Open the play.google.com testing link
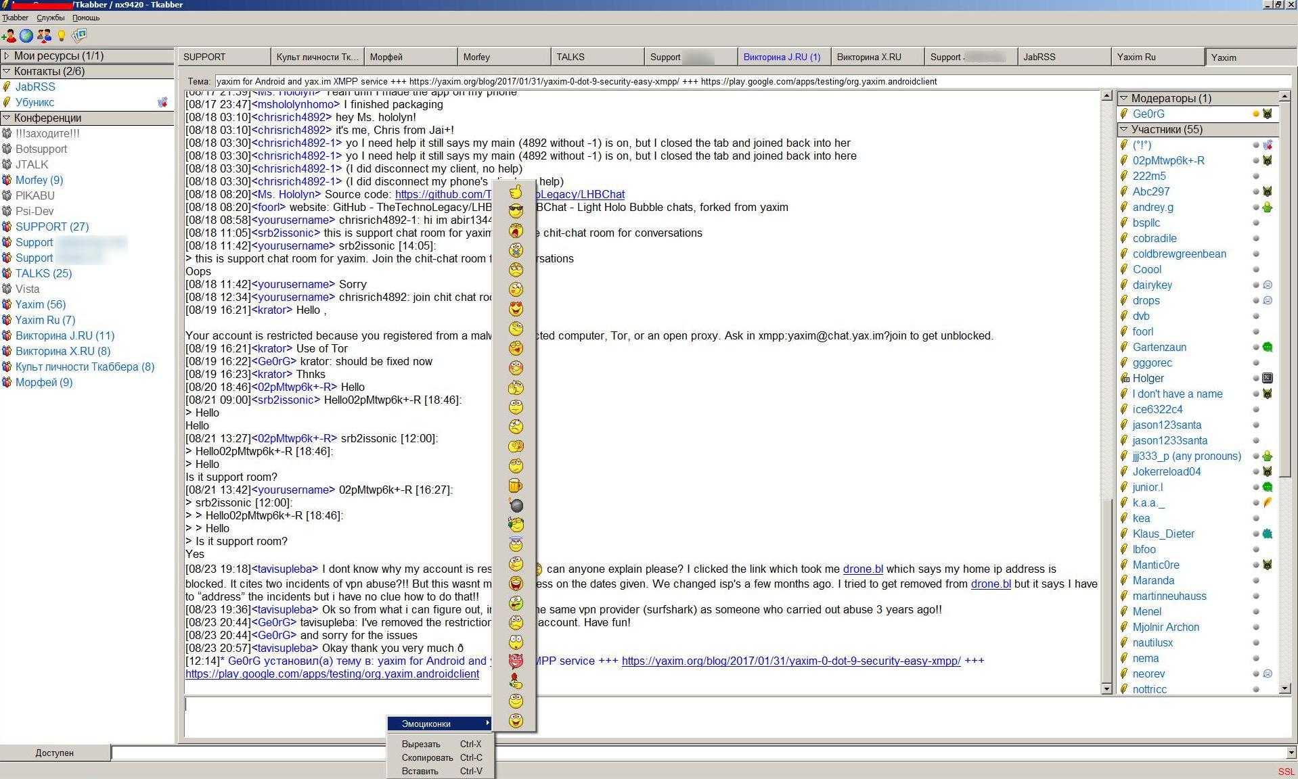The width and height of the screenshot is (1298, 779). tap(332, 674)
